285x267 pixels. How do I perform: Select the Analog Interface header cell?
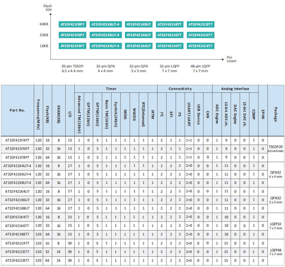pyautogui.click(x=235, y=89)
